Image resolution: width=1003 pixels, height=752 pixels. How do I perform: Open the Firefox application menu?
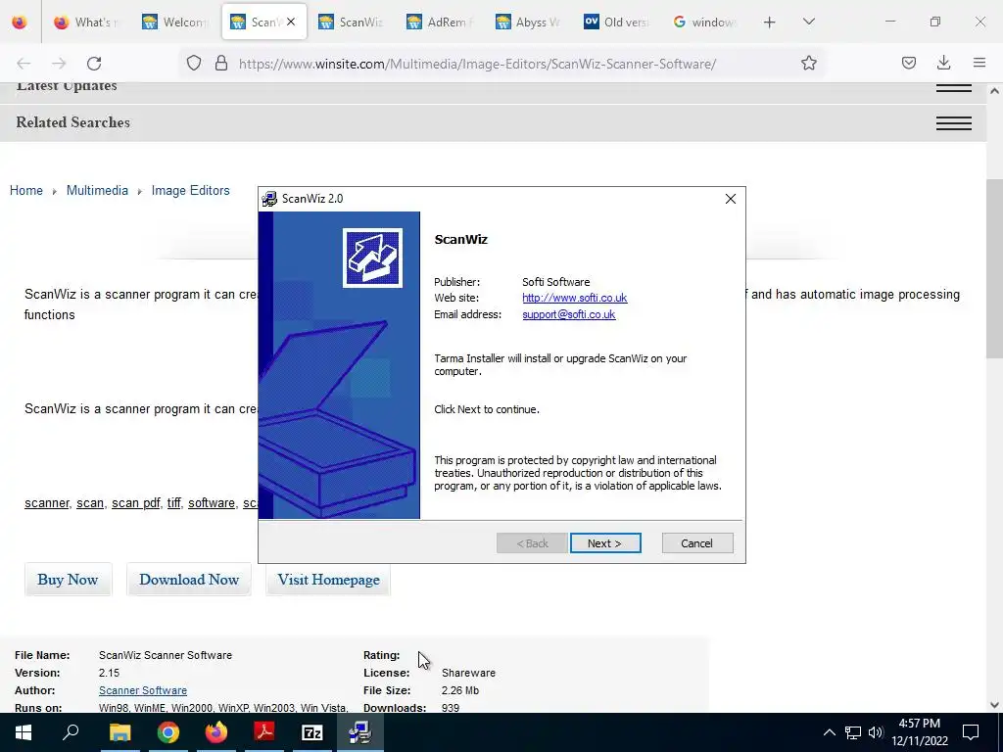979,63
